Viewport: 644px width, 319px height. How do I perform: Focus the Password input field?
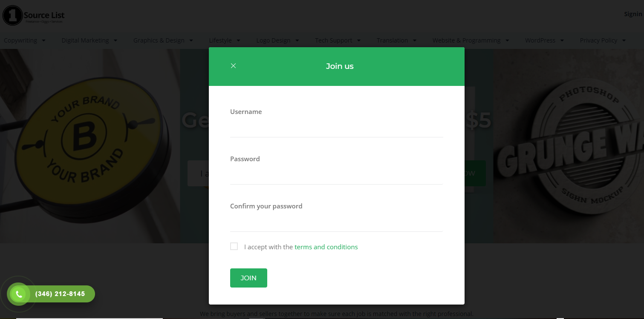(337, 175)
